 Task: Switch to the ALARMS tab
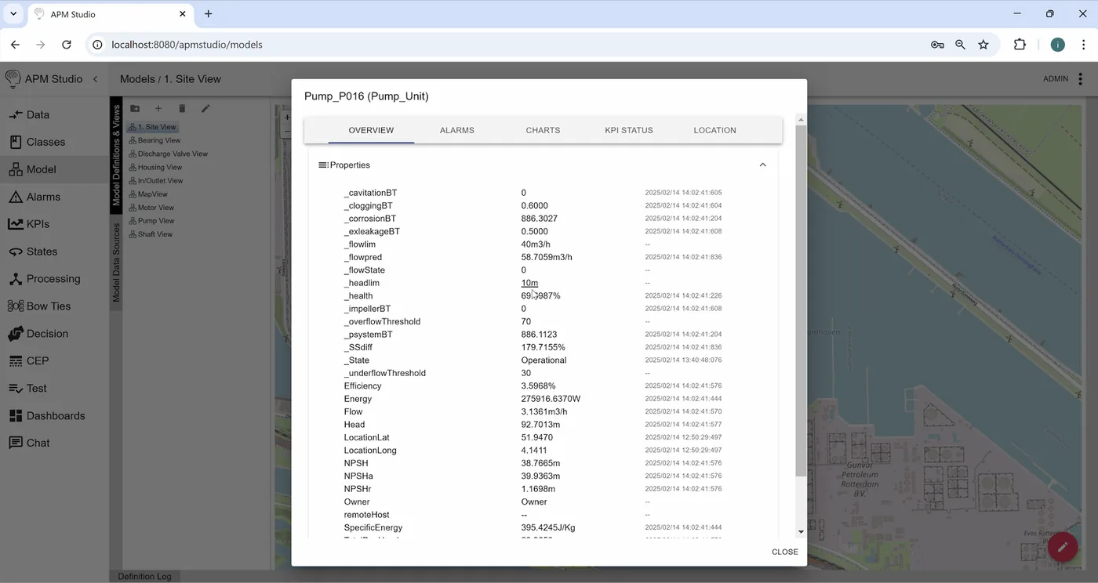[457, 130]
